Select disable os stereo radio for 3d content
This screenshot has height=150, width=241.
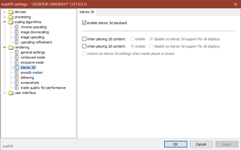point(151,46)
